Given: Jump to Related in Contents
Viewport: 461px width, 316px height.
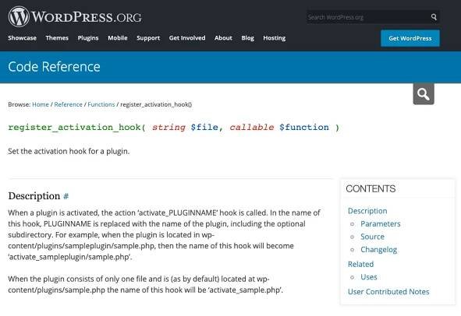Looking at the screenshot, I should coord(360,265).
